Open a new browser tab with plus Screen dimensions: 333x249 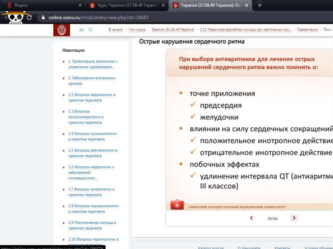(260, 5)
